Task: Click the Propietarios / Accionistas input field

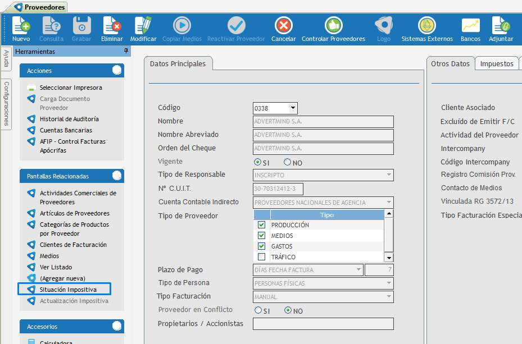Action: point(323,324)
